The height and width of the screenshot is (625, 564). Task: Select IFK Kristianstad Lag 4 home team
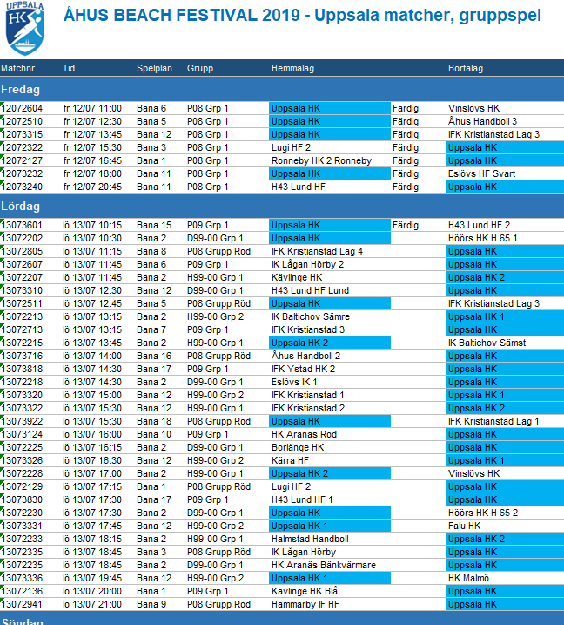pyautogui.click(x=317, y=252)
